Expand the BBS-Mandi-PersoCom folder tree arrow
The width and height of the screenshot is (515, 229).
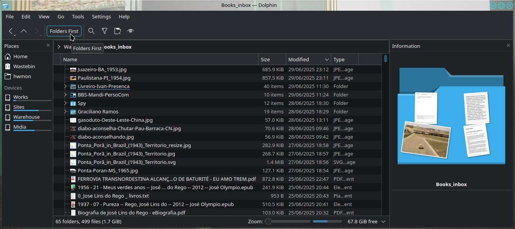point(65,95)
